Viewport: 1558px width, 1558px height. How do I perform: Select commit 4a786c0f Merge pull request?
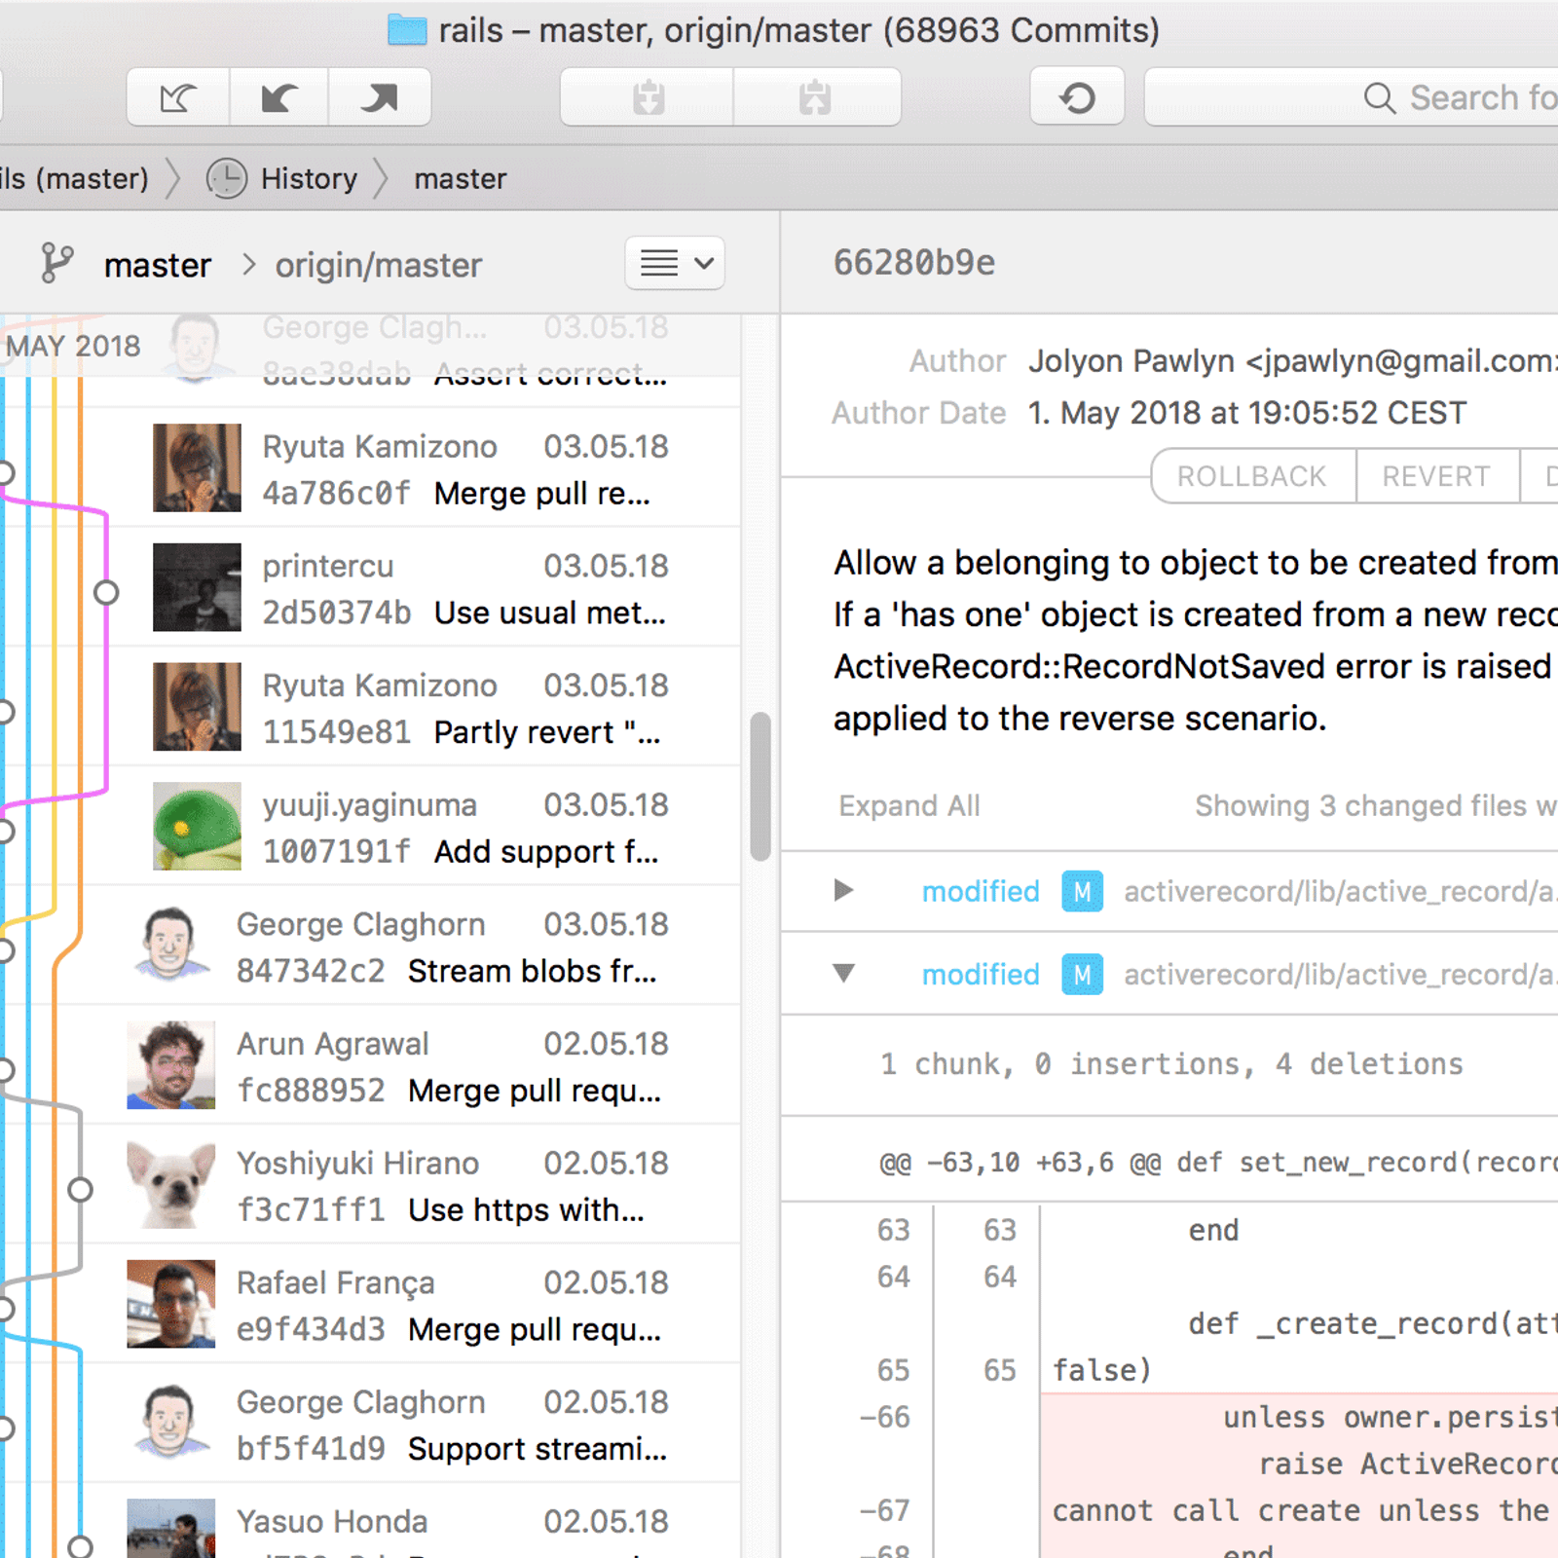[370, 468]
